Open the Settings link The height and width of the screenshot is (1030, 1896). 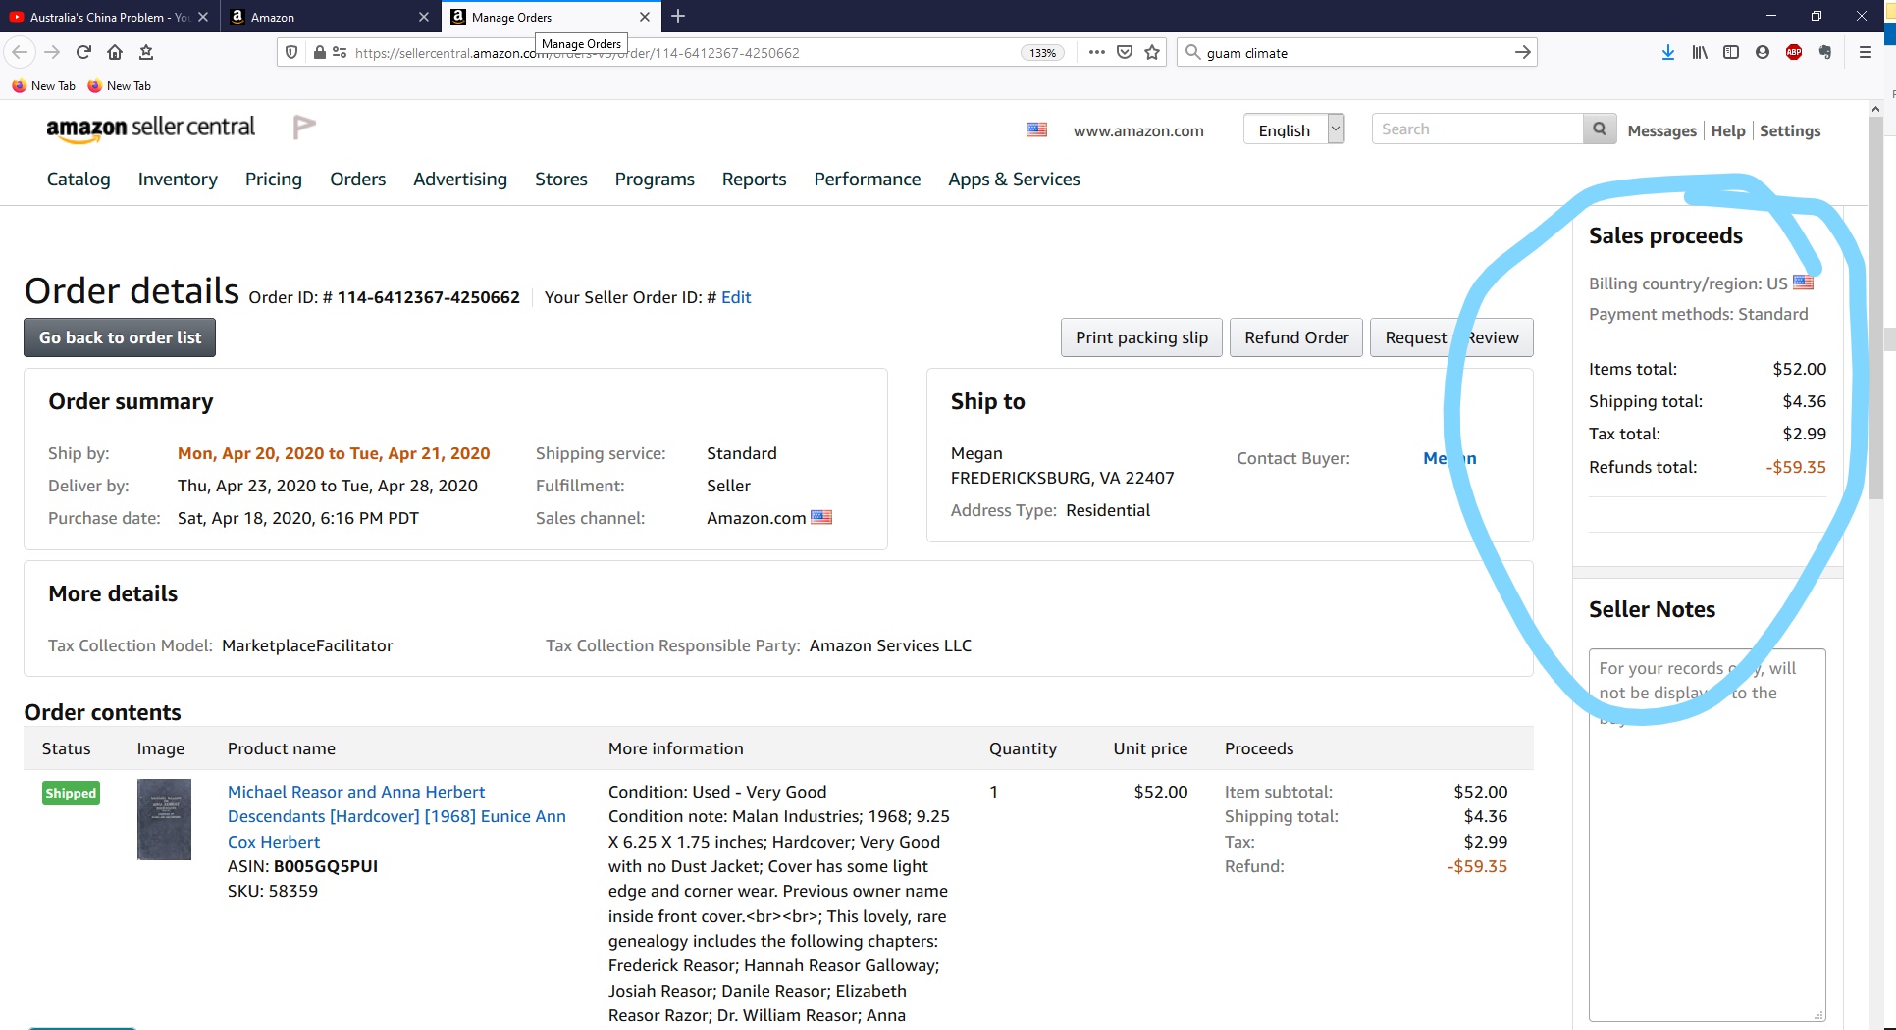point(1790,130)
